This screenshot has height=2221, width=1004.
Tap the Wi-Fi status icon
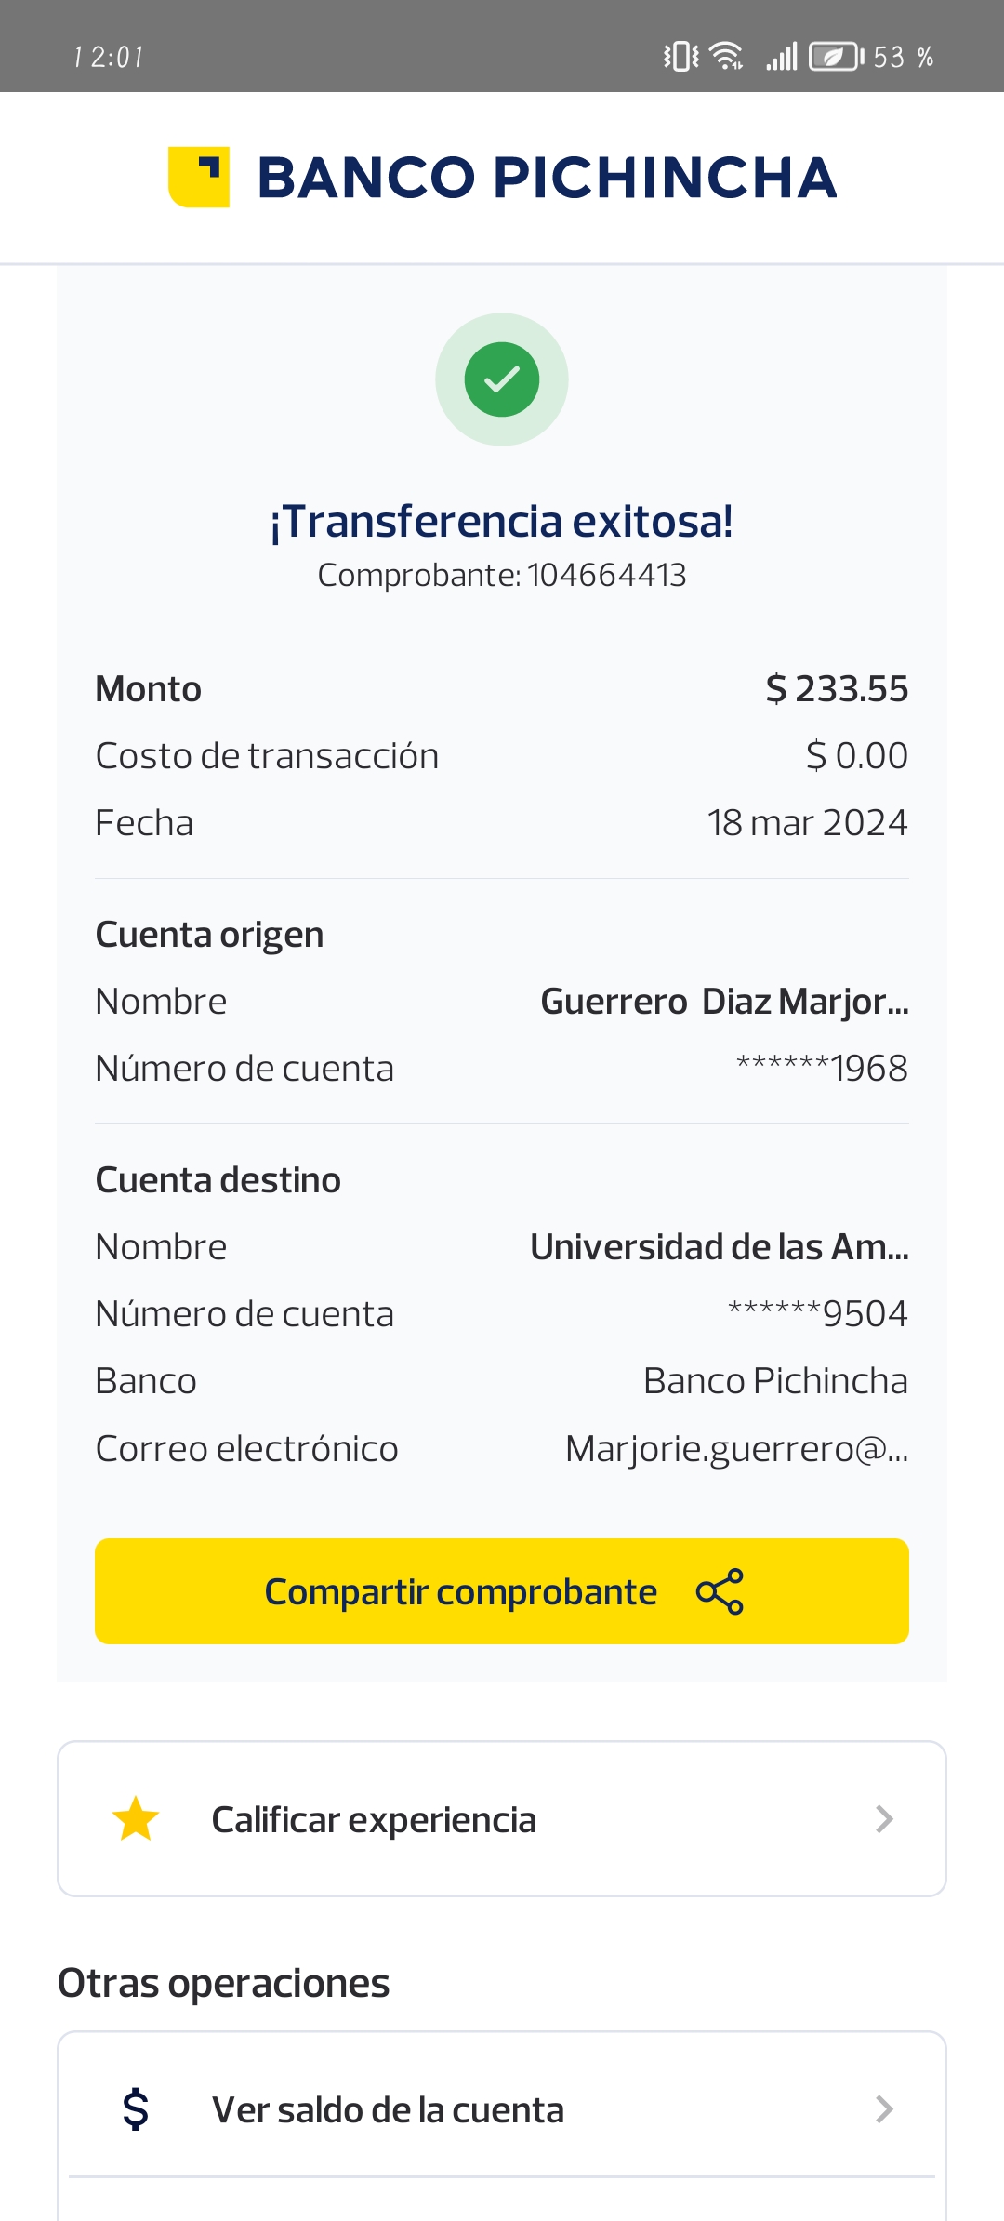tap(726, 57)
